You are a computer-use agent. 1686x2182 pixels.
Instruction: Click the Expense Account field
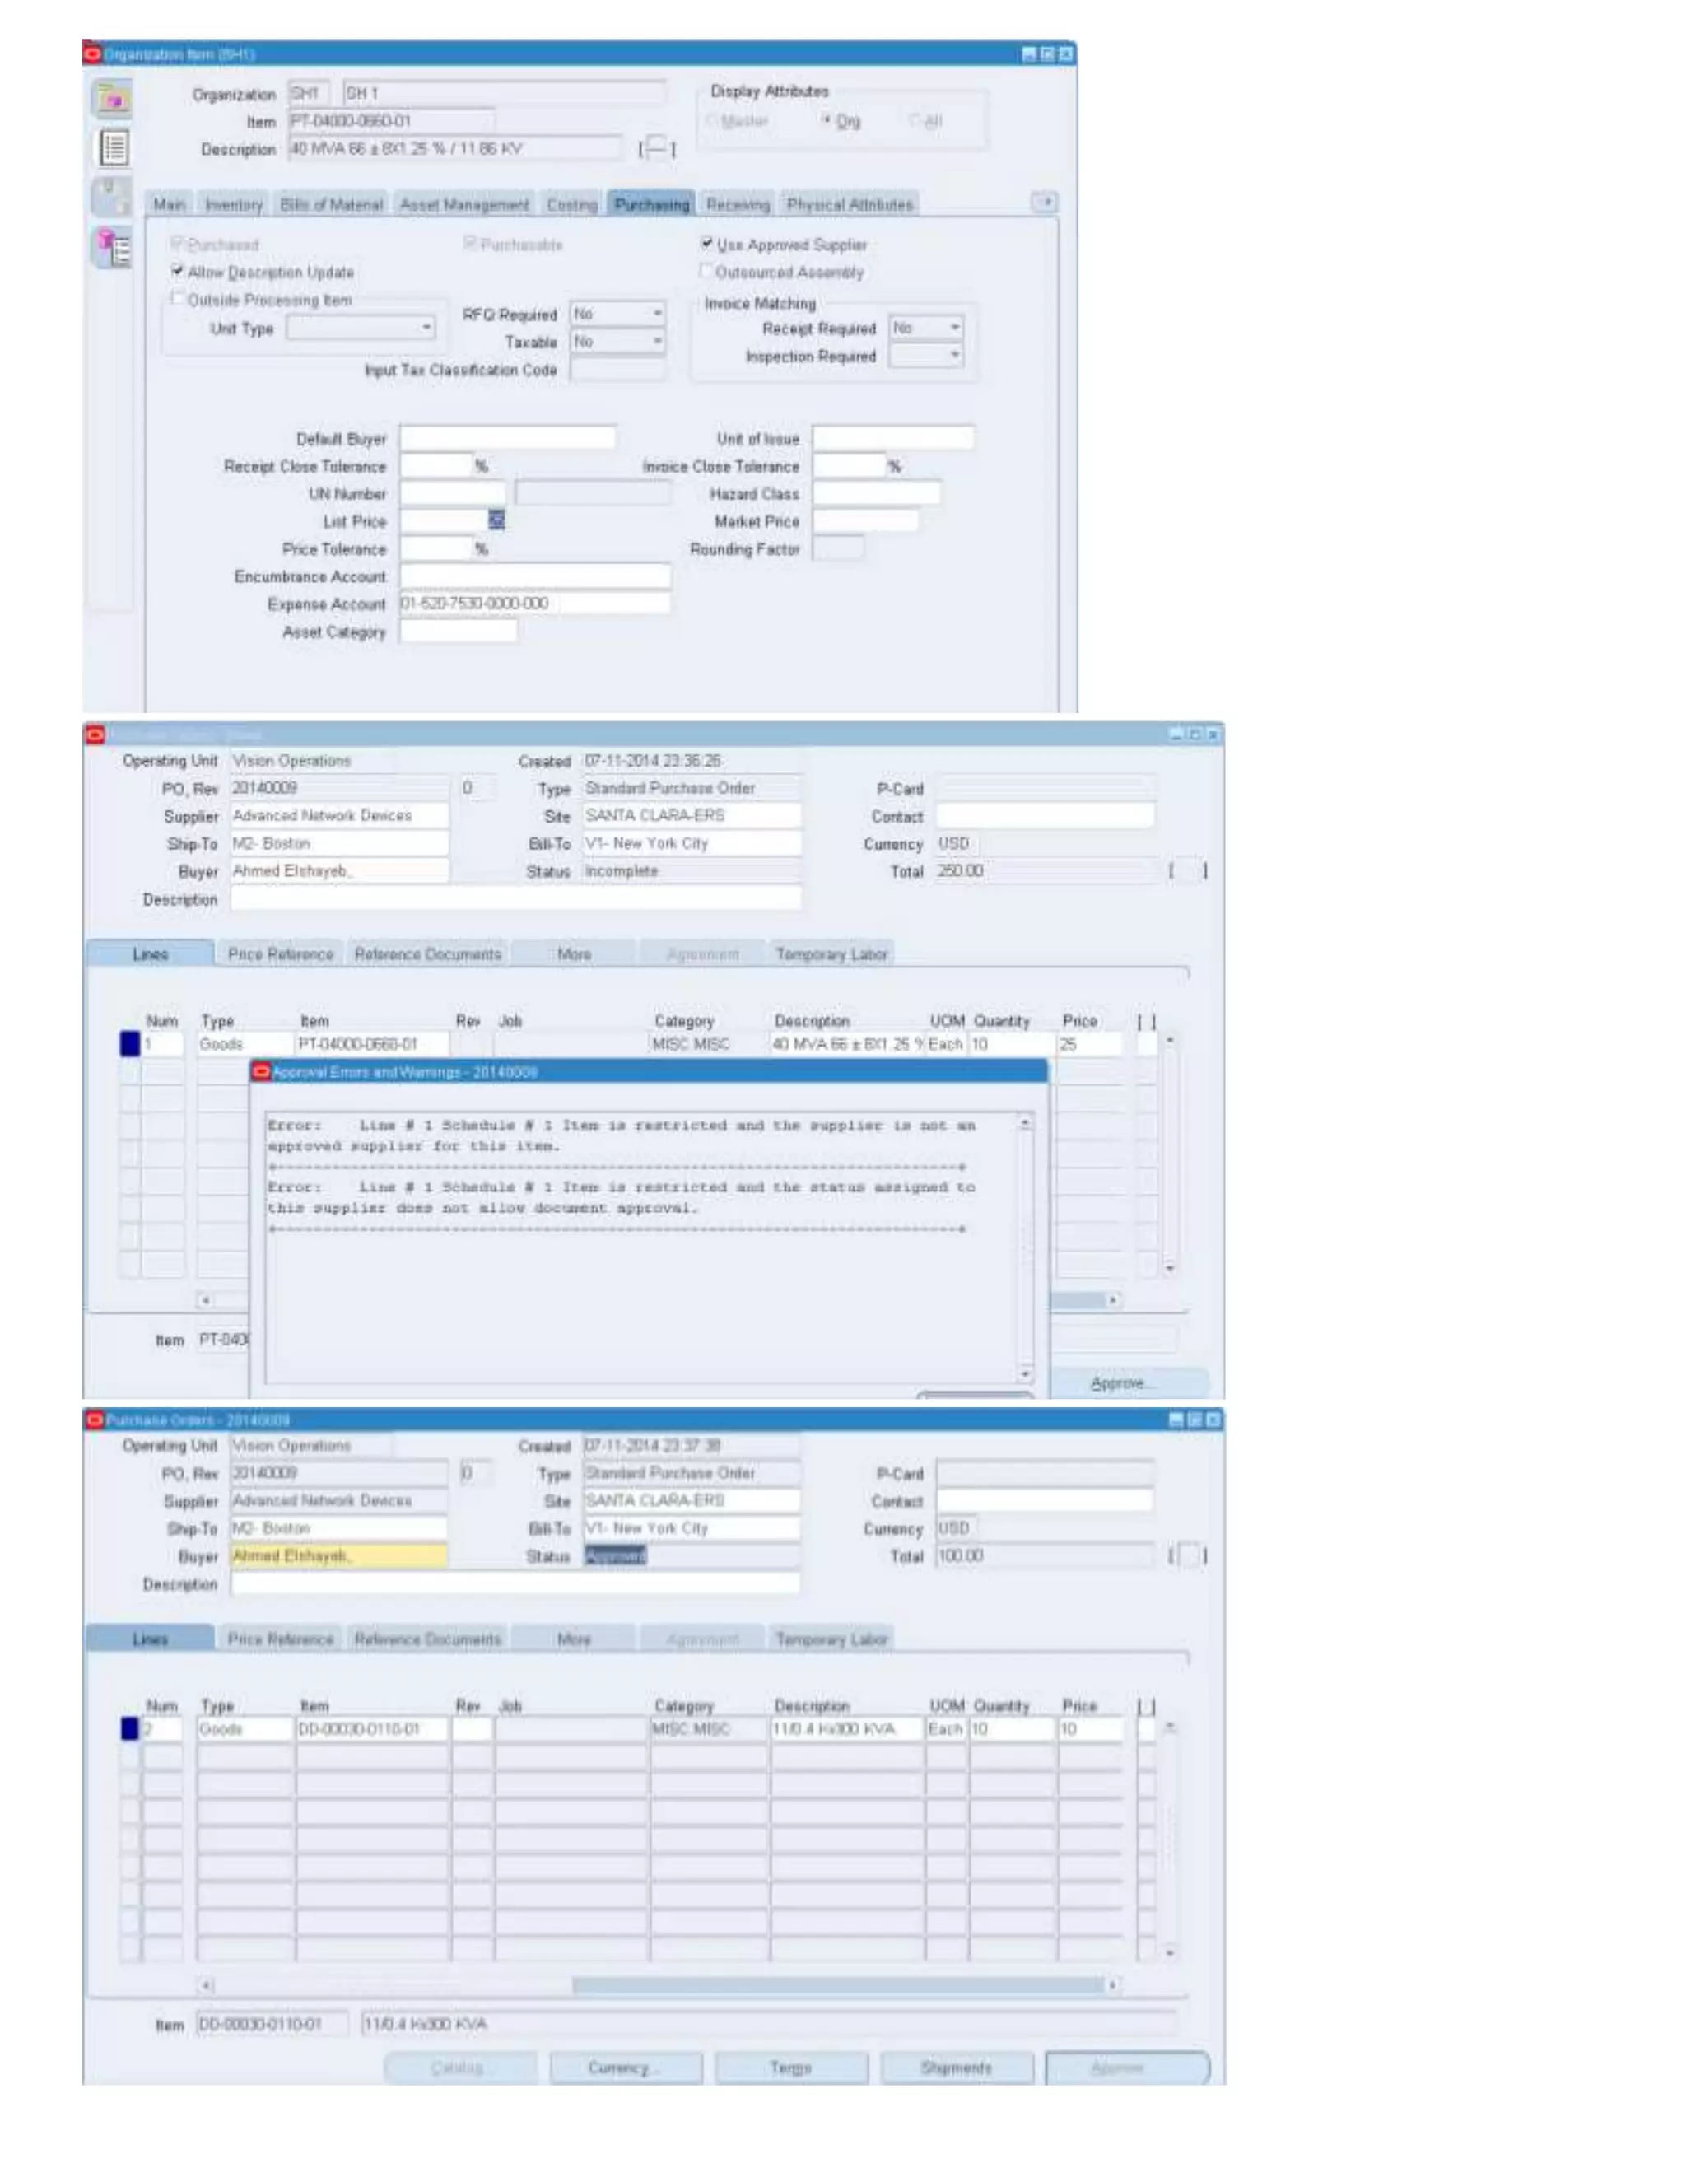[x=534, y=604]
